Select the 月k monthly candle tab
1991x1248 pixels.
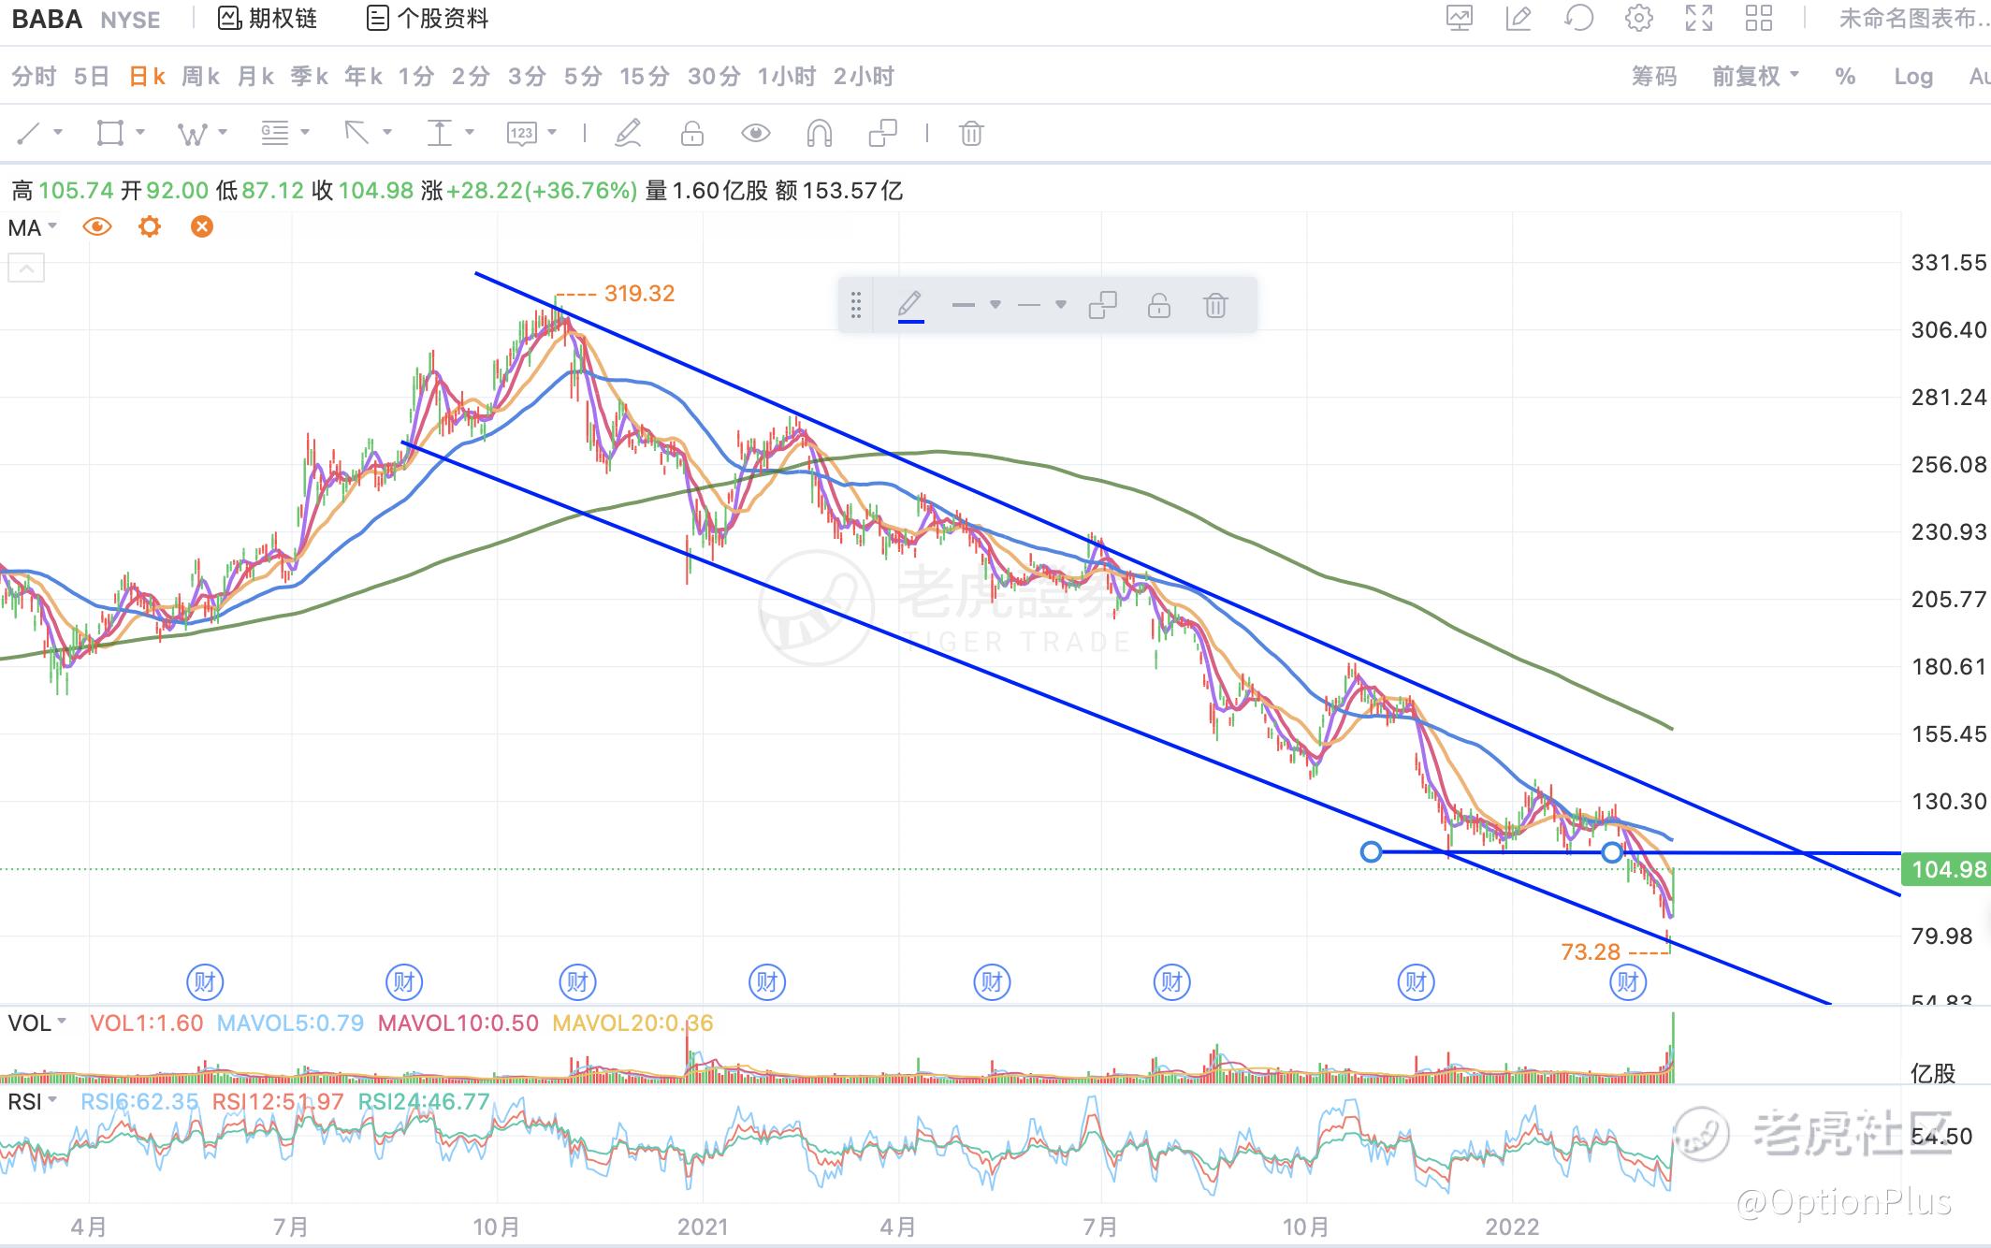255,77
